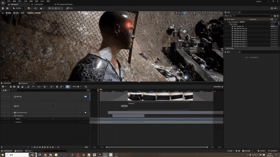Open the first menu bar item 文件
Viewport: 280px width, 157px height.
point(9,1)
